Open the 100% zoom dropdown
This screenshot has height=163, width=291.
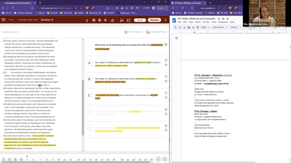click(204, 27)
